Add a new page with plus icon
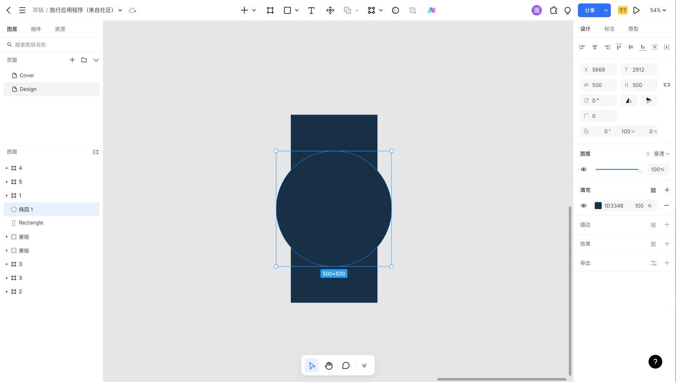 72,60
